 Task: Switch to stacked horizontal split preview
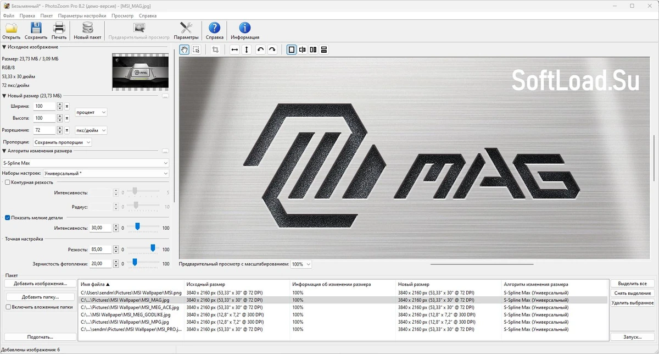click(324, 49)
